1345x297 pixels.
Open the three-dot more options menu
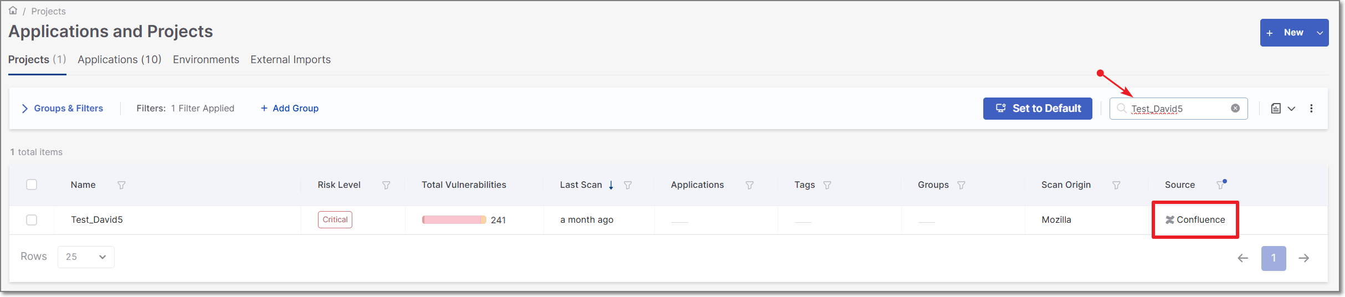[1311, 109]
